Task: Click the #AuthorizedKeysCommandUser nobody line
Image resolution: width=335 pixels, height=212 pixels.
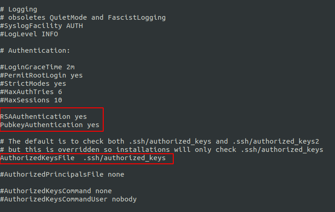Action: (x=68, y=199)
